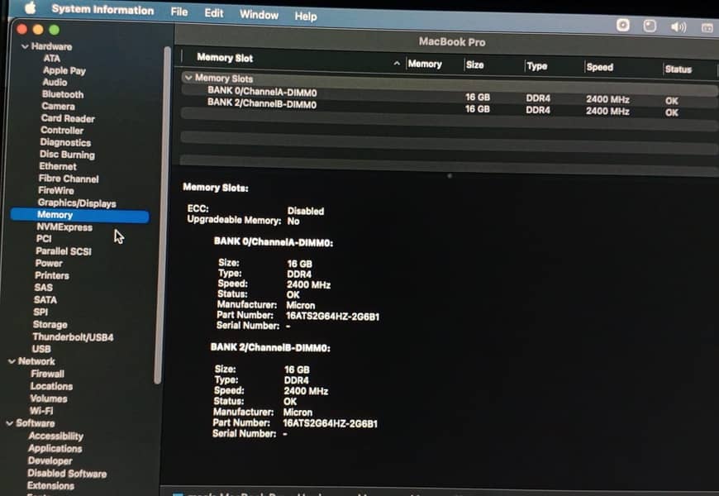Image resolution: width=719 pixels, height=496 pixels.
Task: Select Parallel SCSI in the sidebar
Action: click(x=64, y=251)
